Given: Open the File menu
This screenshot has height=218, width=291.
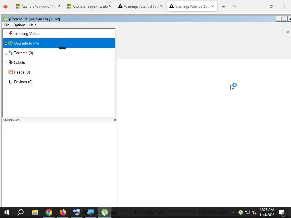Looking at the screenshot, I should coord(7,25).
